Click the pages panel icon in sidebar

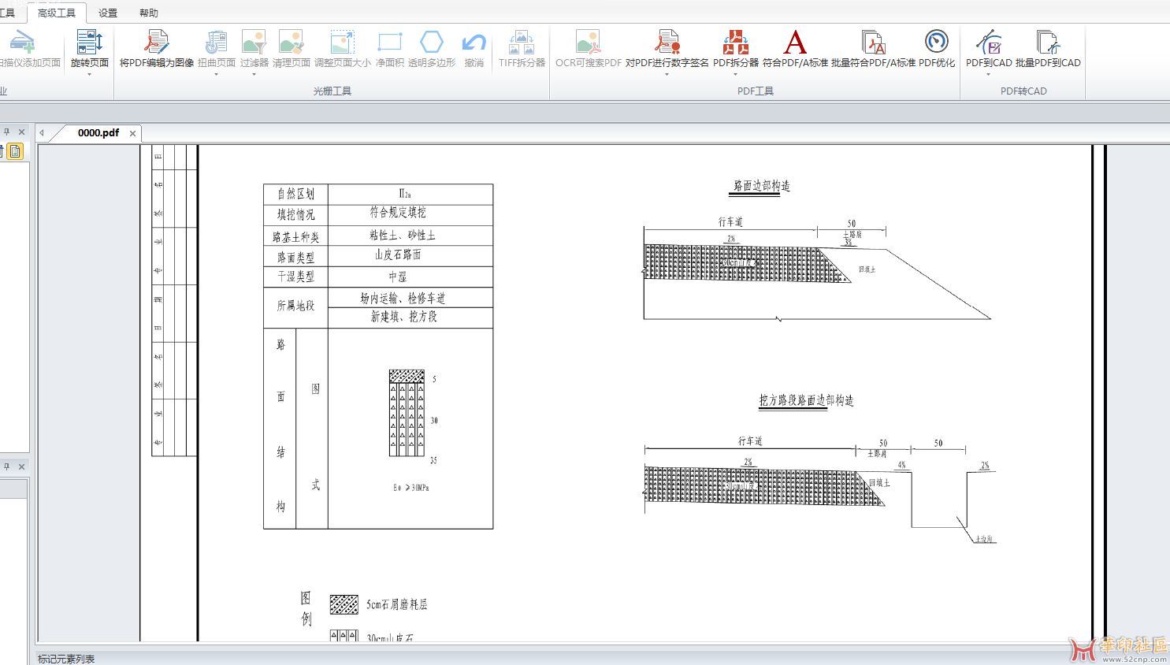tap(15, 151)
